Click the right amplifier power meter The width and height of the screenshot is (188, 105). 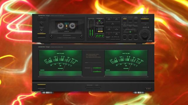pos(126,63)
